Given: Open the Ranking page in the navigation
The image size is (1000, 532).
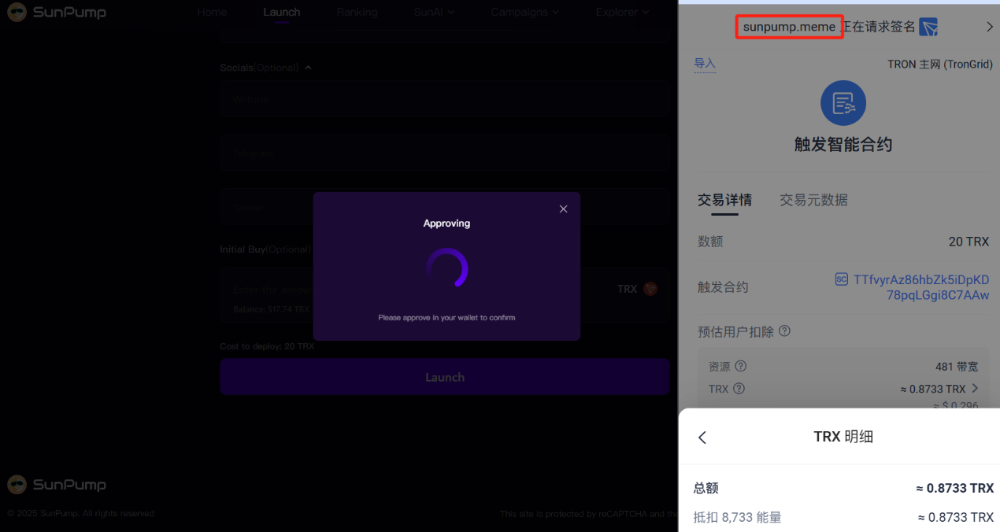Looking at the screenshot, I should point(357,12).
